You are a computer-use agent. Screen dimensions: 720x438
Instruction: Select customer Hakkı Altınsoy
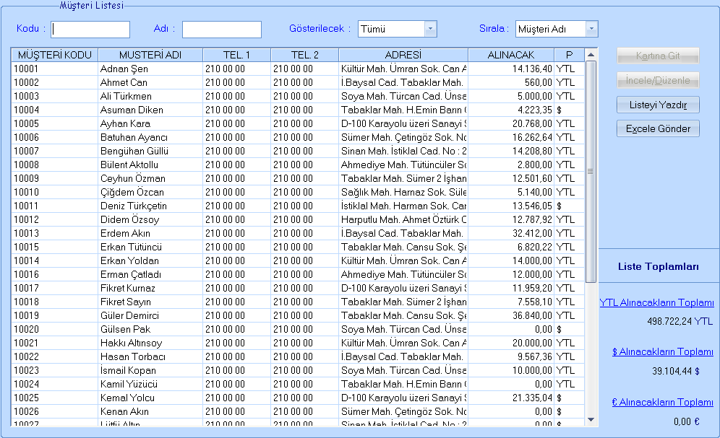click(131, 343)
